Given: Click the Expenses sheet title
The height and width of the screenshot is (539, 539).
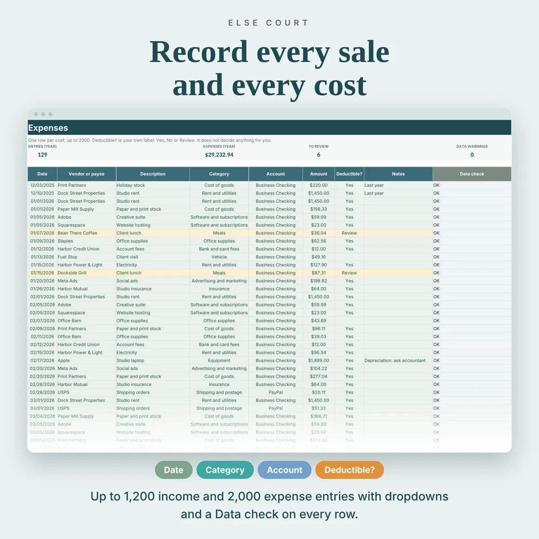Looking at the screenshot, I should click(x=48, y=128).
